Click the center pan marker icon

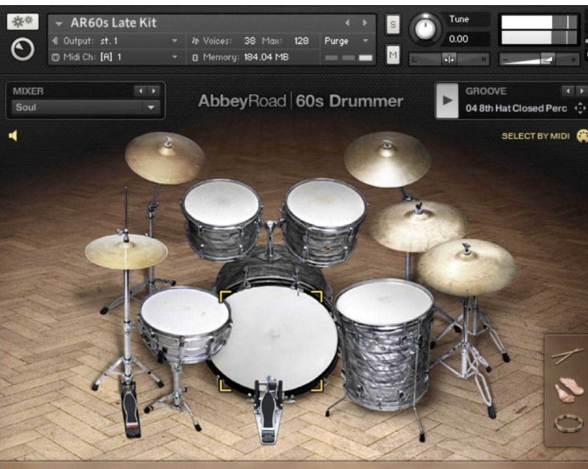(x=449, y=59)
